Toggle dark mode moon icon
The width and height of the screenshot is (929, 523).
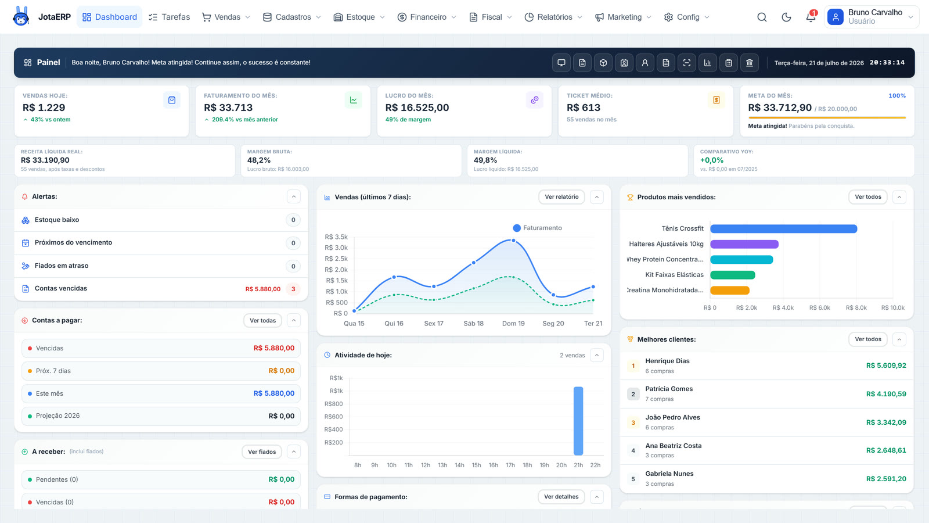tap(786, 17)
